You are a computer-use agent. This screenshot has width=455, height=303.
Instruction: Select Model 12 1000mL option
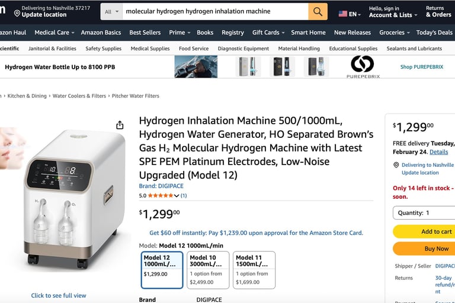(162, 270)
